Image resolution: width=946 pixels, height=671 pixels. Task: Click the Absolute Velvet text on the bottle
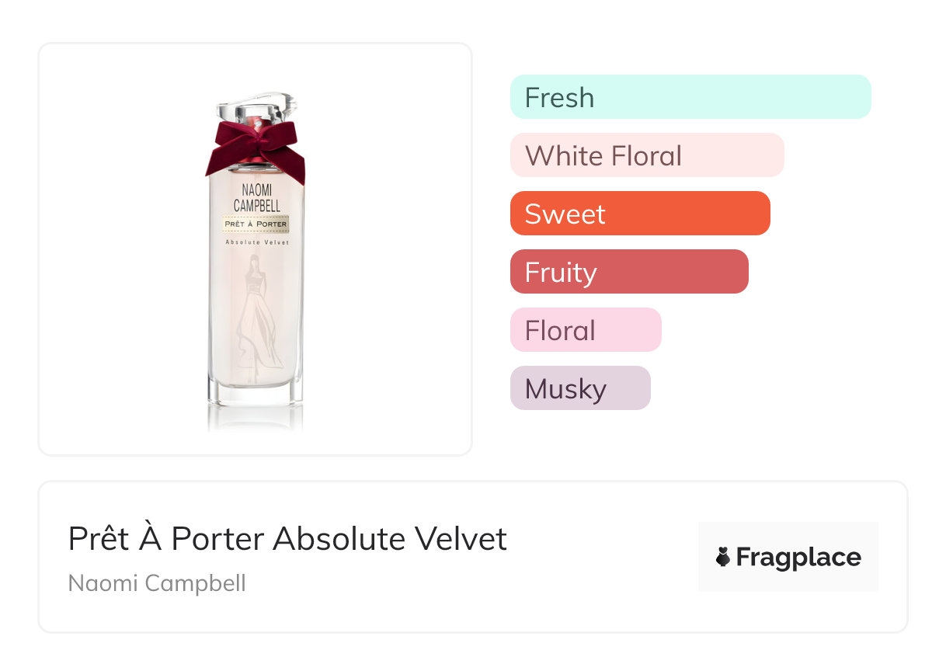click(256, 243)
